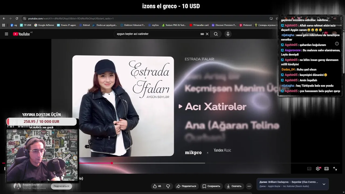The width and height of the screenshot is (345, 194).
Task: Like the video with thumbs up
Action: point(157,186)
